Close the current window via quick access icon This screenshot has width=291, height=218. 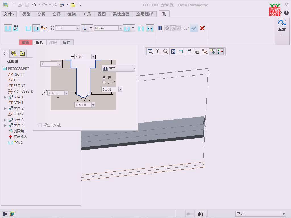[x=73, y=5]
